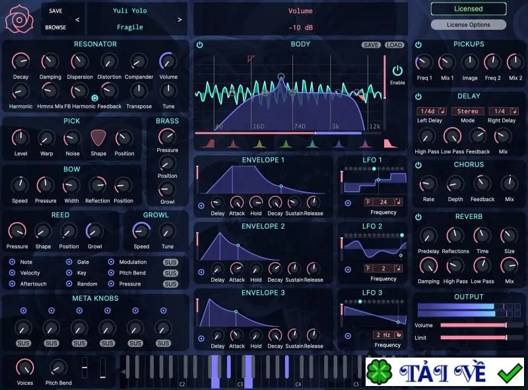
Task: Click the rose logo icon
Action: click(19, 19)
